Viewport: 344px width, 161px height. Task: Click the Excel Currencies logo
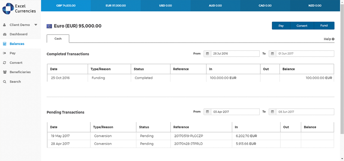[19, 8]
